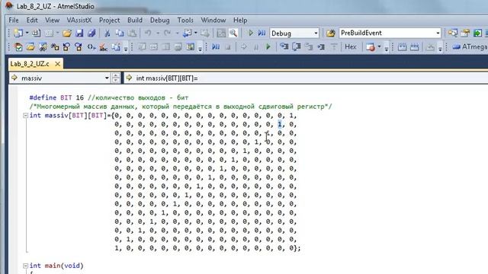Switch to the Lab_8_2_UZ.c tab

(30, 64)
